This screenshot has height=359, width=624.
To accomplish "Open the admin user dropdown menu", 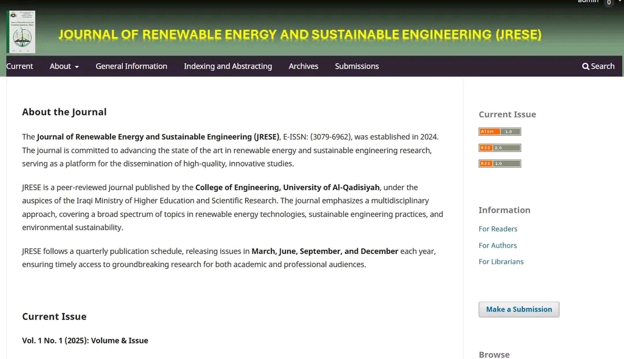I will [588, 2].
